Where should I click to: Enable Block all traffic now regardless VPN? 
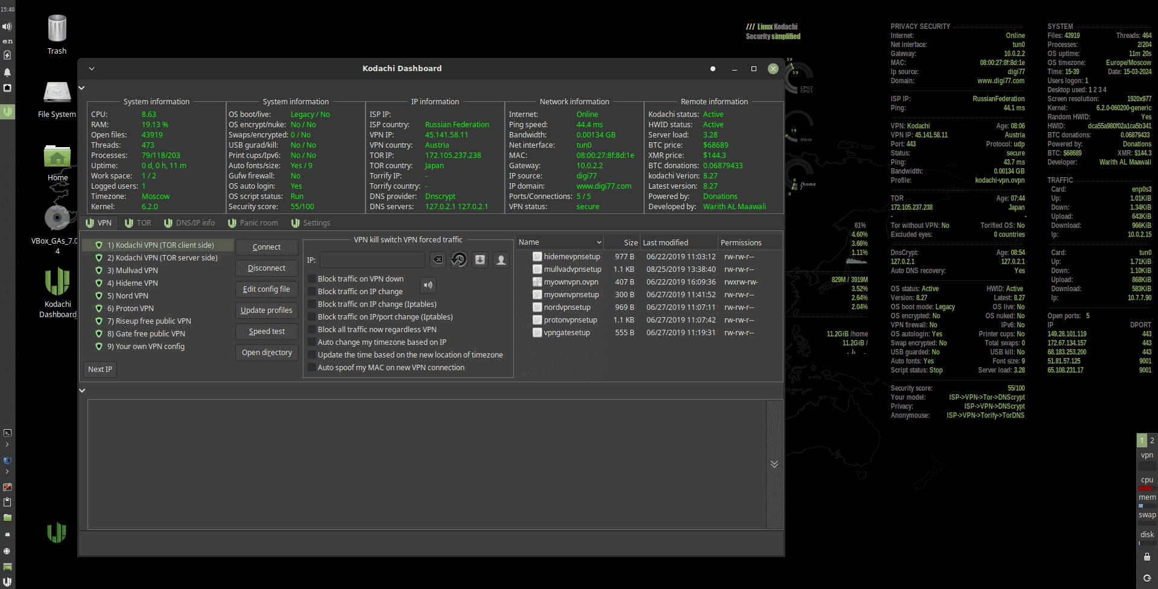[312, 330]
